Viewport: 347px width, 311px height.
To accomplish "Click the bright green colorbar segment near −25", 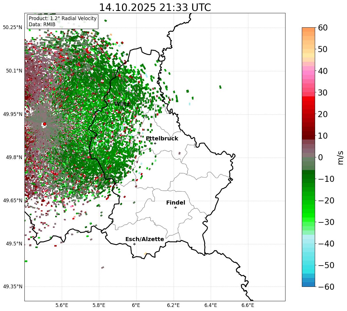I will 308,211.
